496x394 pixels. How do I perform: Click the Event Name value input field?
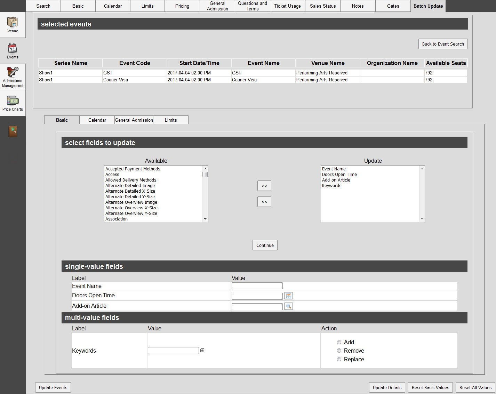pos(257,286)
